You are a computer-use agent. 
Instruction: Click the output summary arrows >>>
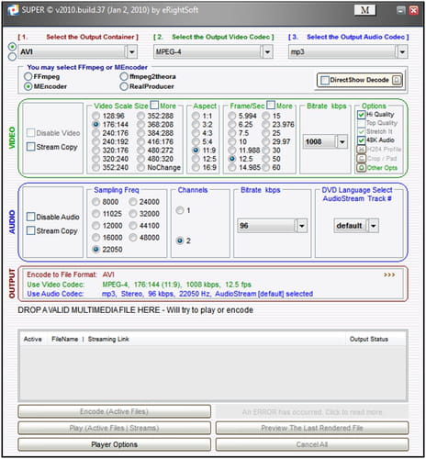pyautogui.click(x=389, y=274)
